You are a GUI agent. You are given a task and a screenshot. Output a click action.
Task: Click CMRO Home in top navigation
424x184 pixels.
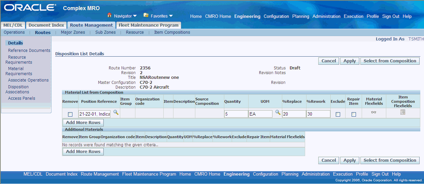click(x=218, y=16)
